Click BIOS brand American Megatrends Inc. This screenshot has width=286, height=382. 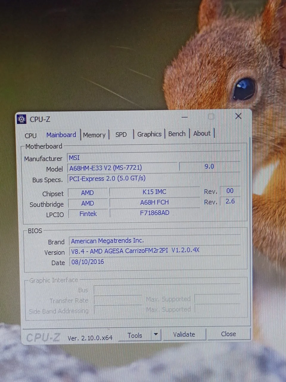154,241
